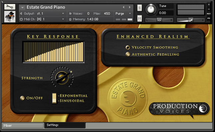
Task: Click the Estate Grand Piano gold medallion
Action: [x=127, y=98]
